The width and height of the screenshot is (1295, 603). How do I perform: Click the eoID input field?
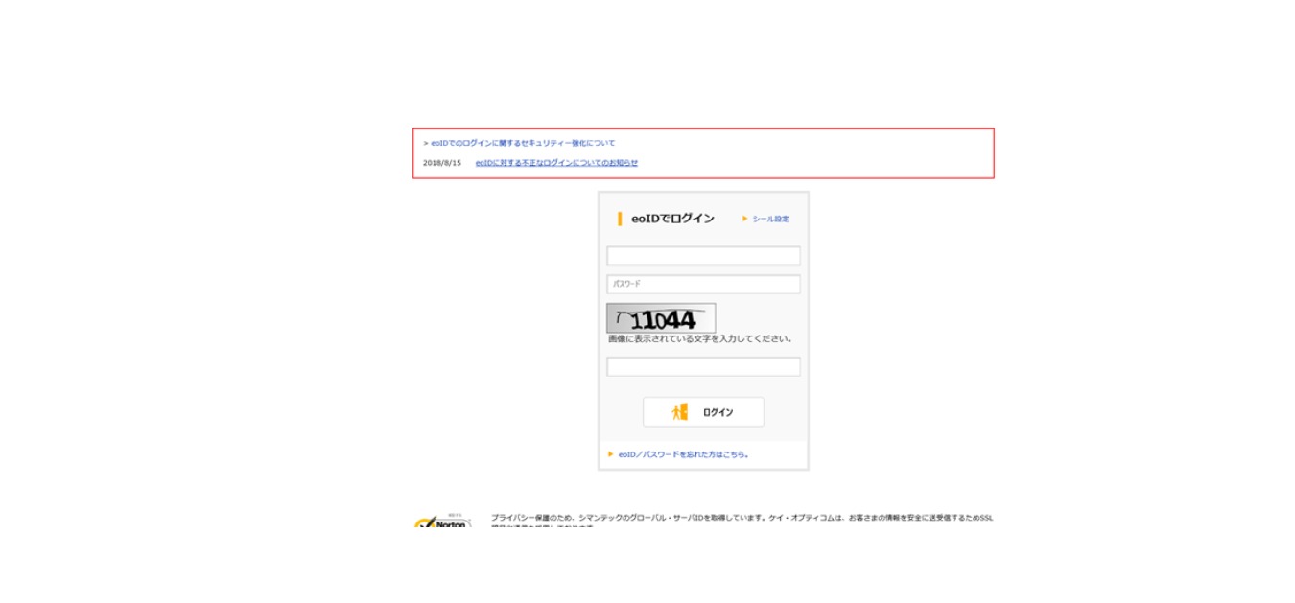pos(703,256)
